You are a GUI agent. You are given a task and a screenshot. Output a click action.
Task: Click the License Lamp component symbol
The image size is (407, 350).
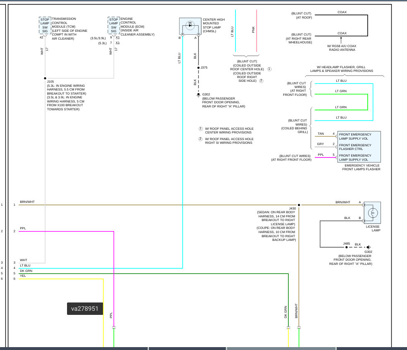coord(372,213)
